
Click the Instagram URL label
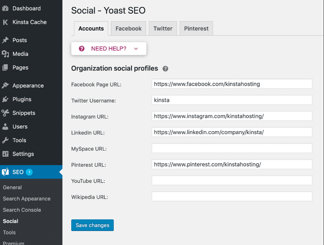tap(90, 117)
